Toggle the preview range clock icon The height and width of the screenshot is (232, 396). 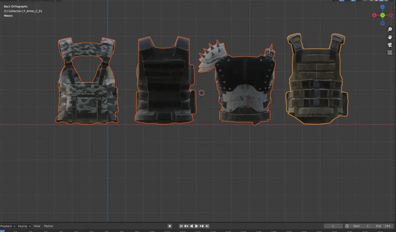click(x=347, y=226)
